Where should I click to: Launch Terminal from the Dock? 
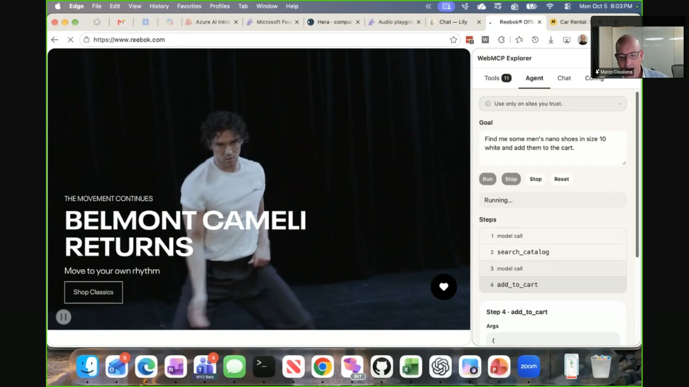264,366
